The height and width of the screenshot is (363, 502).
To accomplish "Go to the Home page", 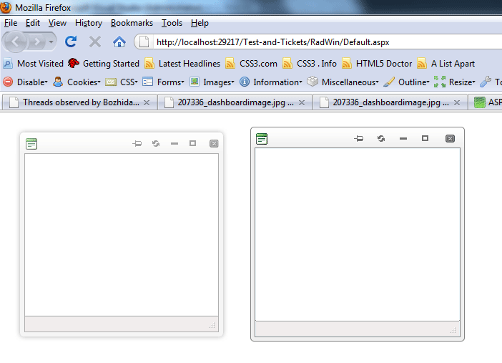I will [119, 42].
